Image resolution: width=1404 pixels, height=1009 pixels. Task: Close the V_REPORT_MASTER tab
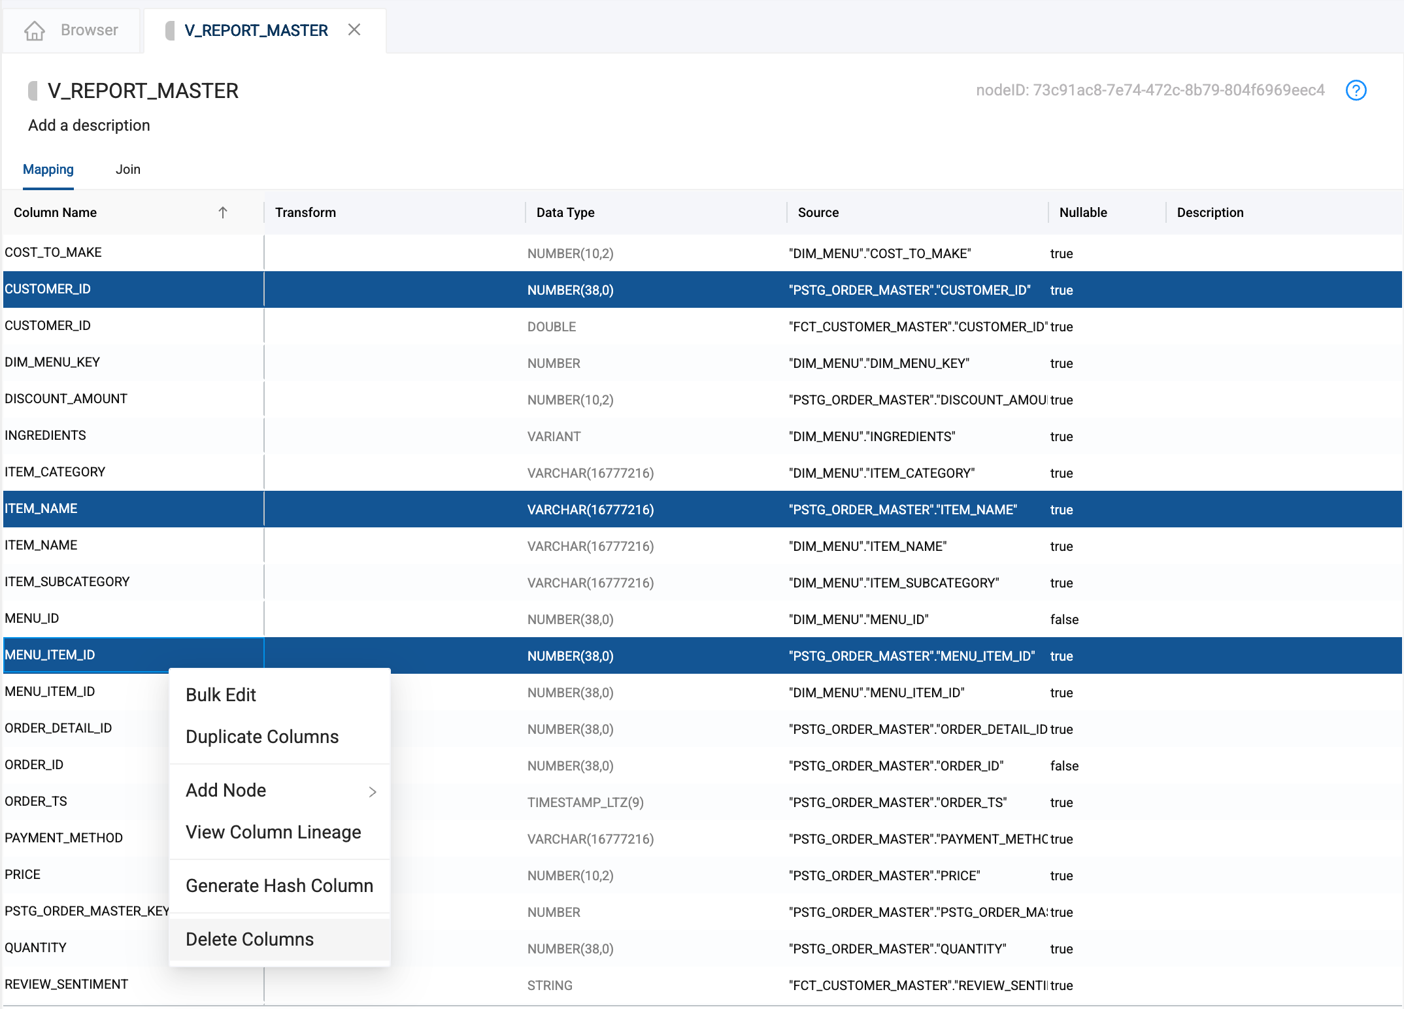[x=354, y=30]
